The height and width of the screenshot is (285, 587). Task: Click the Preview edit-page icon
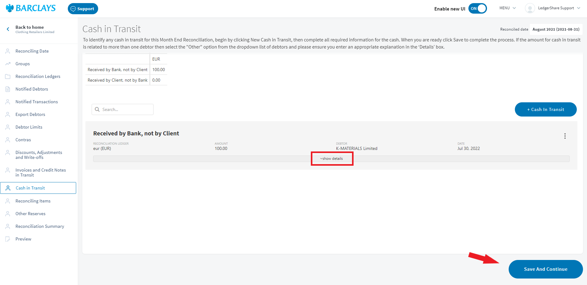[x=8, y=239]
